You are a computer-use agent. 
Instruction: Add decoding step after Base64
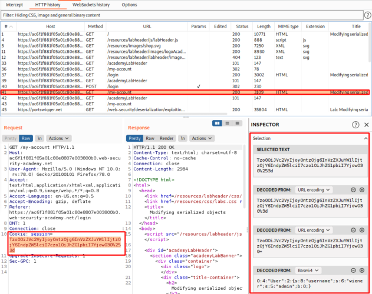pos(361,269)
